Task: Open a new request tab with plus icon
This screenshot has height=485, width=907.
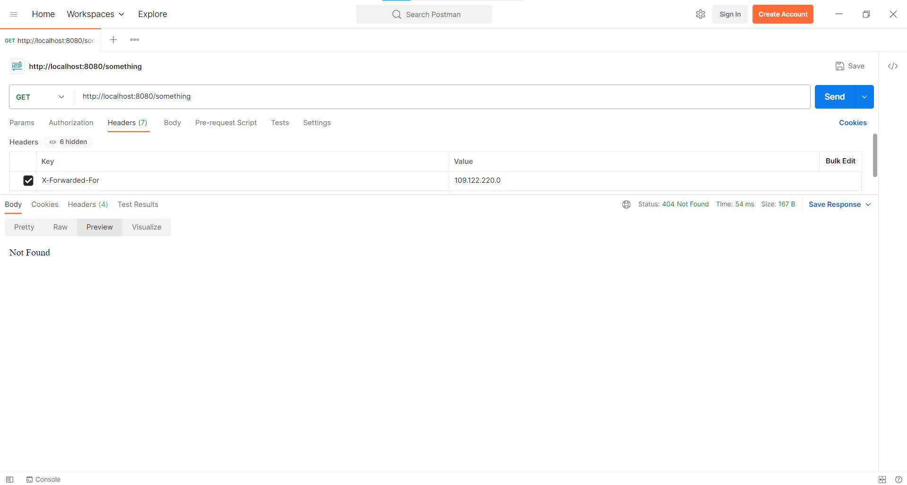Action: click(x=113, y=40)
